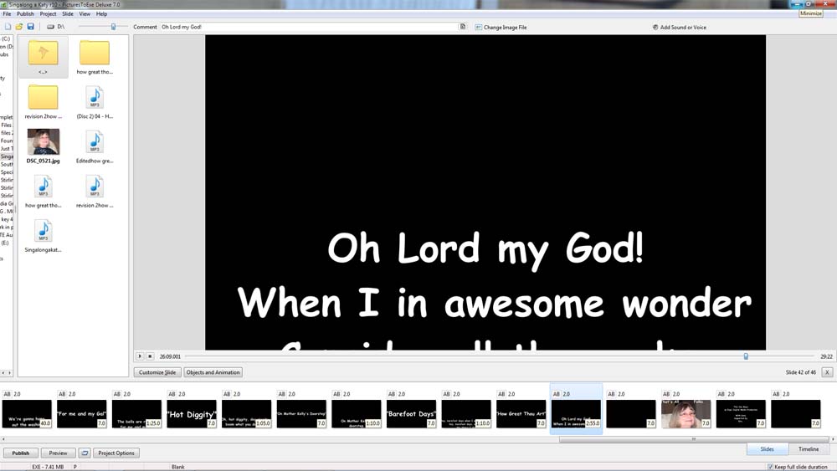The image size is (837, 471).
Task: Click the Preview button
Action: [59, 453]
